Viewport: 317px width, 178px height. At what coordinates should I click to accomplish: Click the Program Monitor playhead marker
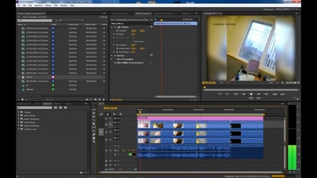(x=205, y=88)
